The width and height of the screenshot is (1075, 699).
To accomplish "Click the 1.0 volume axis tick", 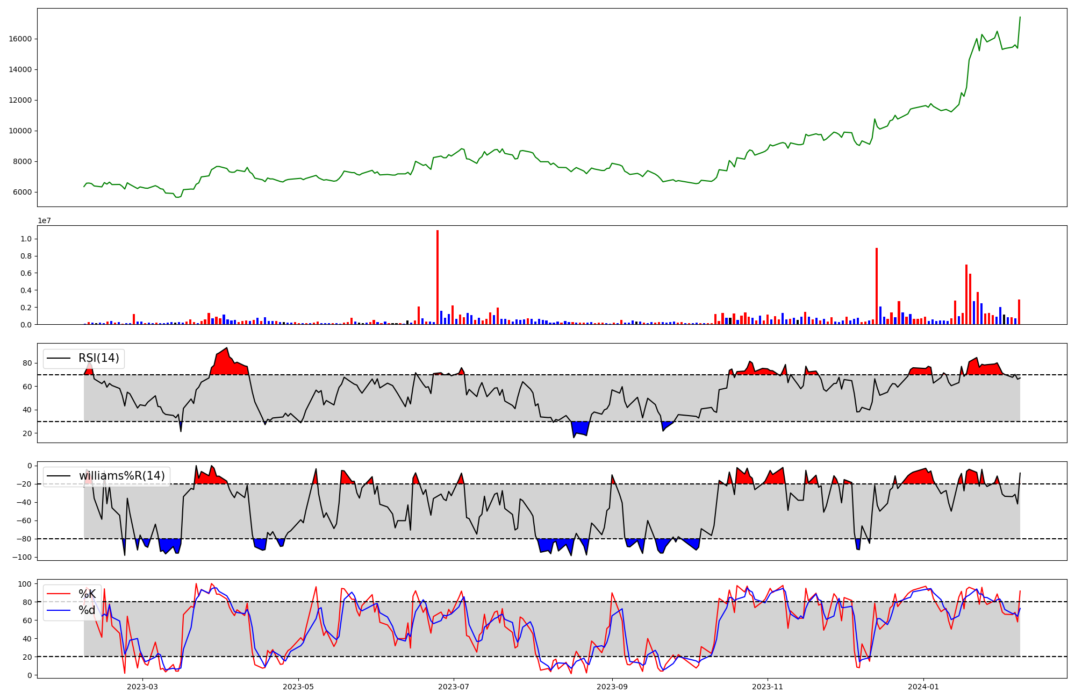I will coord(26,239).
